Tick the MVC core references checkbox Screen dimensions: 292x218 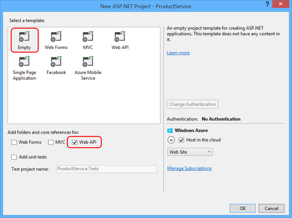click(x=51, y=142)
